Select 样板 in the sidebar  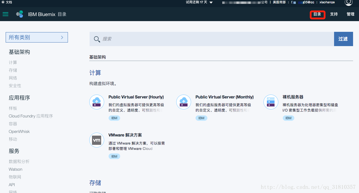pyautogui.click(x=13, y=108)
